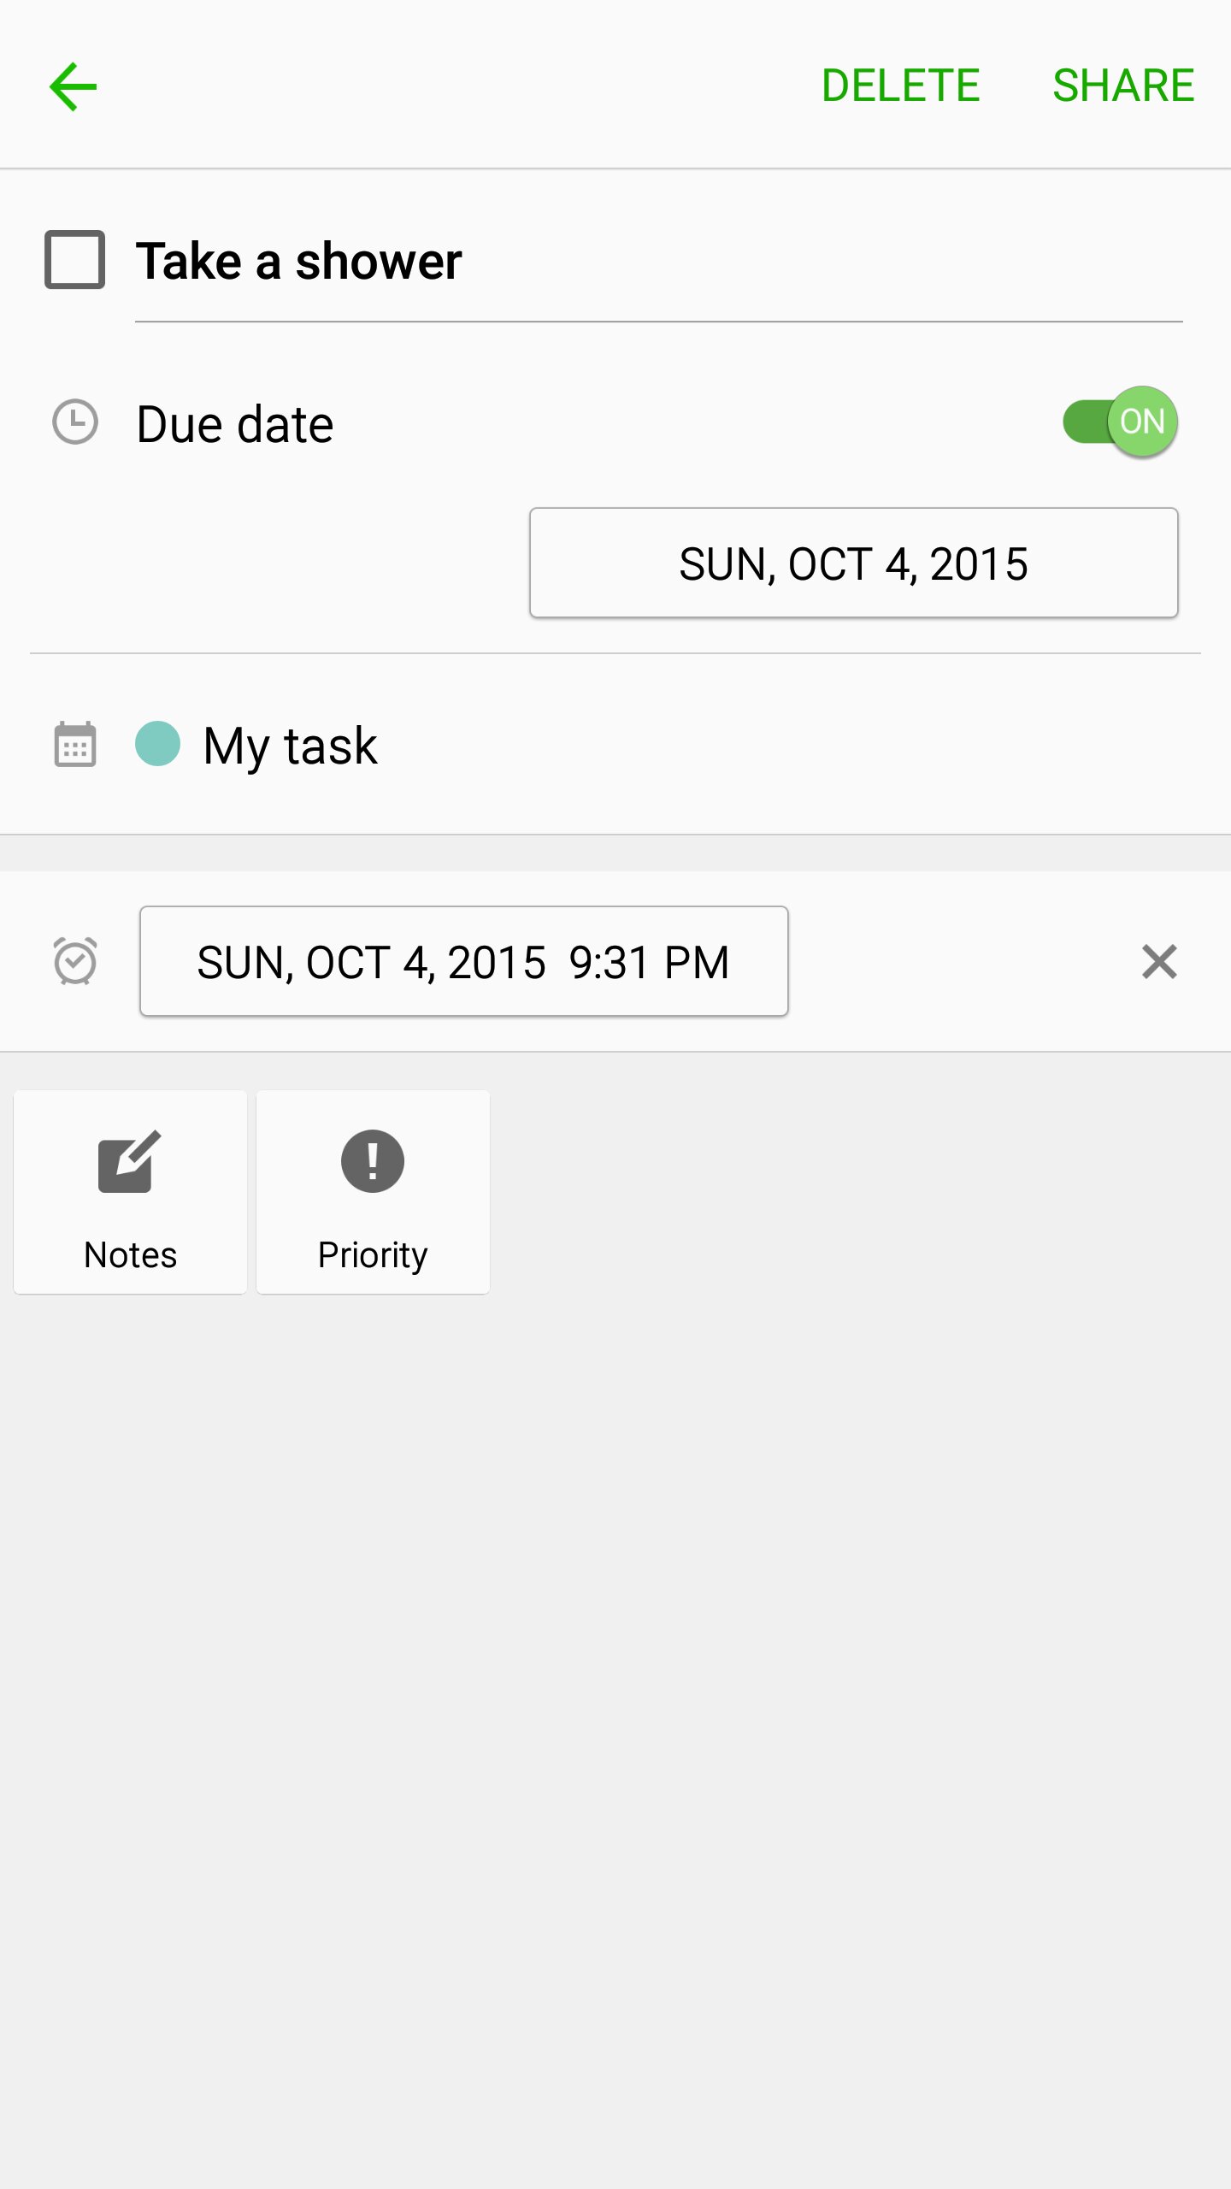This screenshot has height=2189, width=1231.
Task: Tap the Priority label
Action: (373, 1255)
